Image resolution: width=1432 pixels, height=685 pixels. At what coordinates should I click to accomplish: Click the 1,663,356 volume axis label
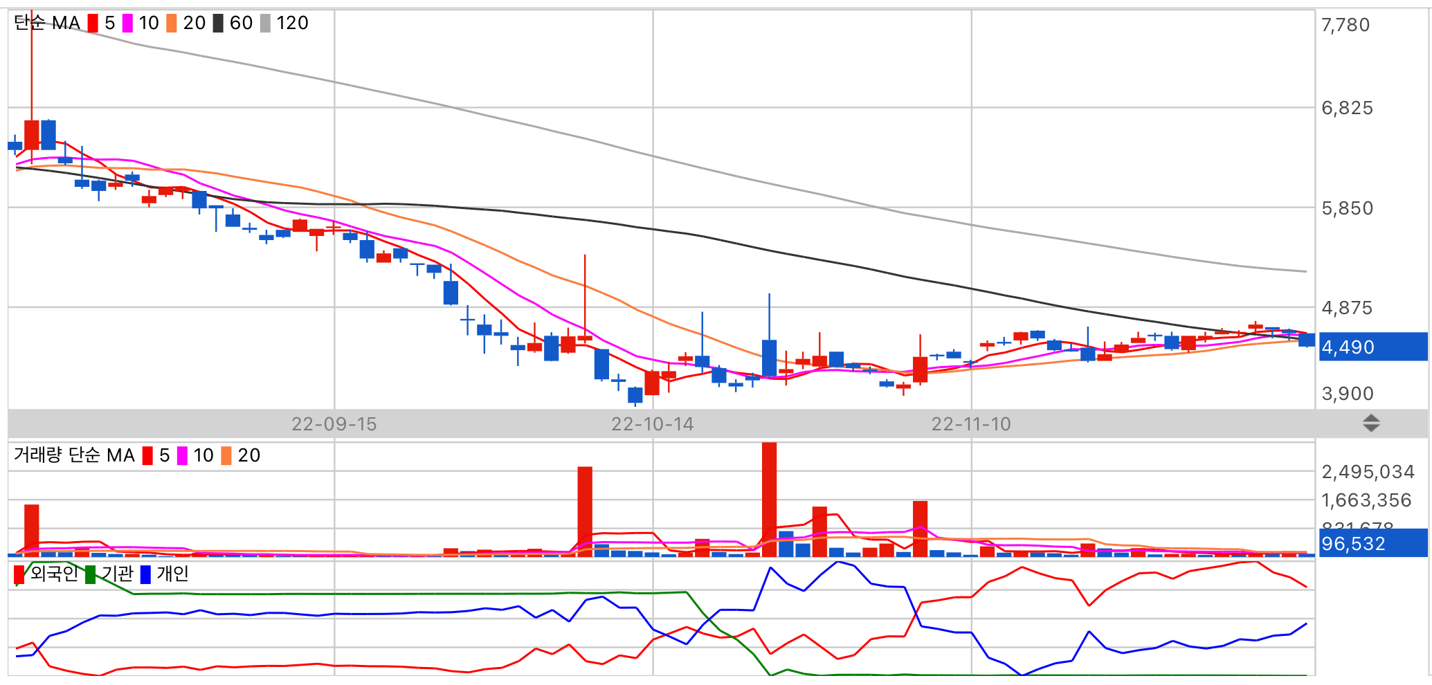(1366, 500)
